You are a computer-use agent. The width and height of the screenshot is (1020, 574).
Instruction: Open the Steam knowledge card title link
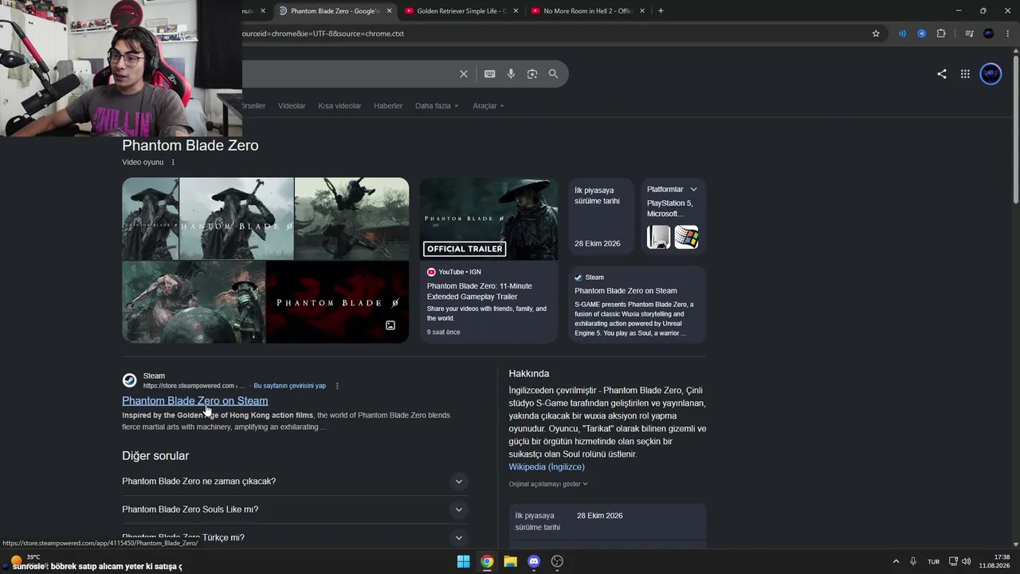[626, 291]
